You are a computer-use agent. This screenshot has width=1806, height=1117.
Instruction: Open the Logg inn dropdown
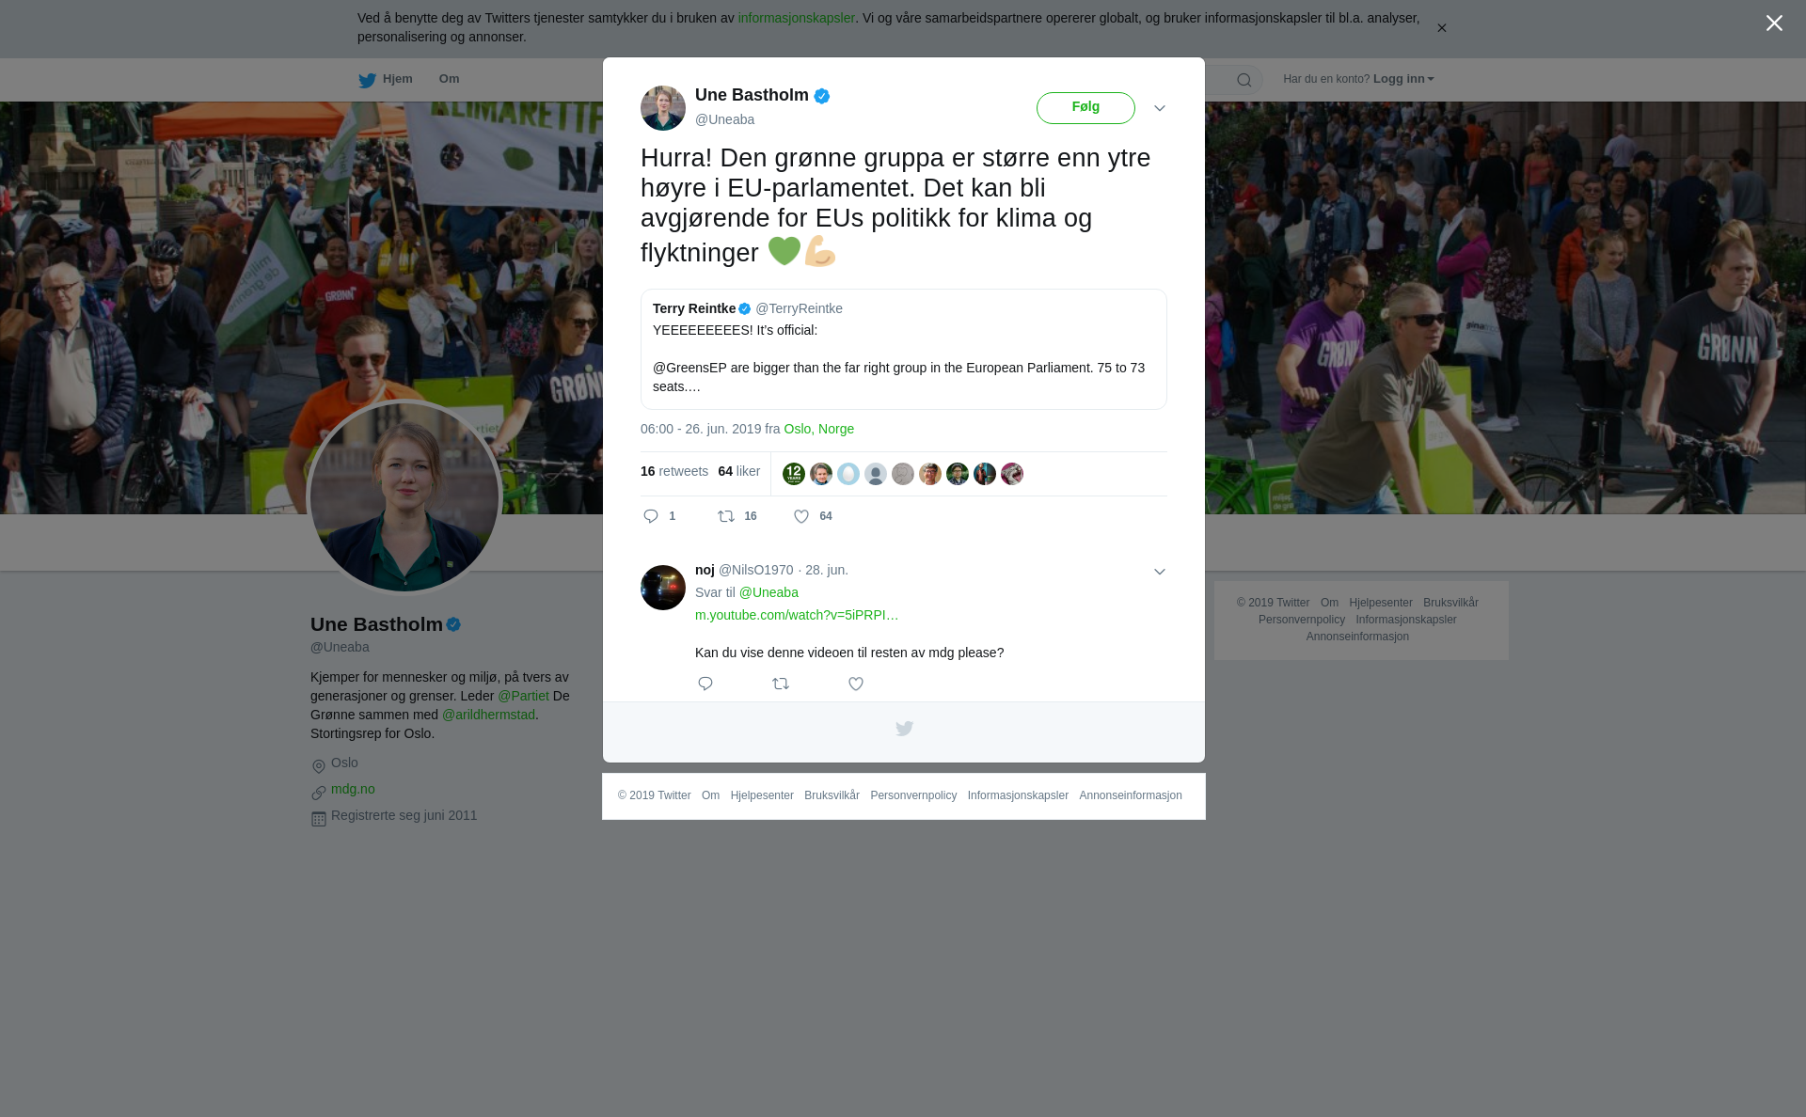click(x=1403, y=79)
